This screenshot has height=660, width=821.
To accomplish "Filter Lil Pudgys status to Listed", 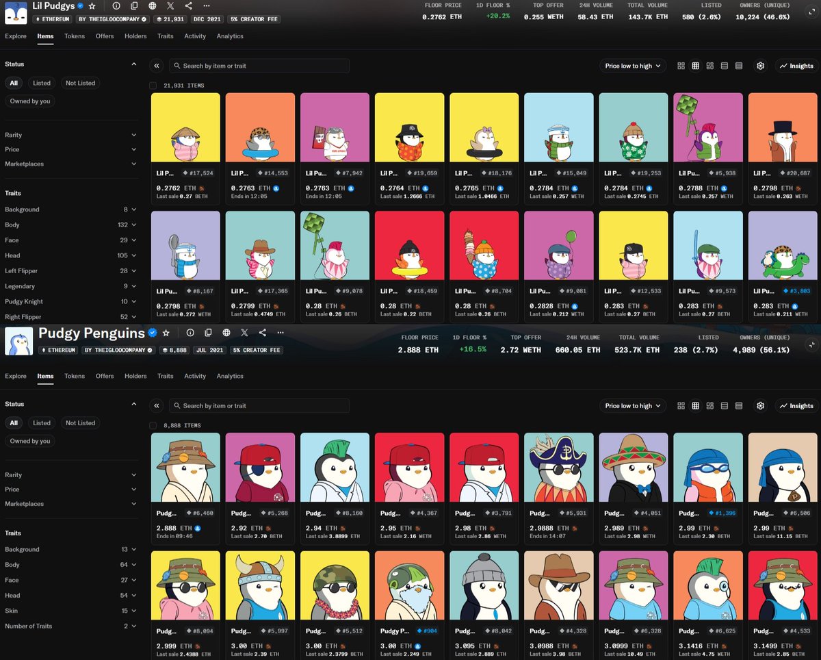I will pos(42,83).
